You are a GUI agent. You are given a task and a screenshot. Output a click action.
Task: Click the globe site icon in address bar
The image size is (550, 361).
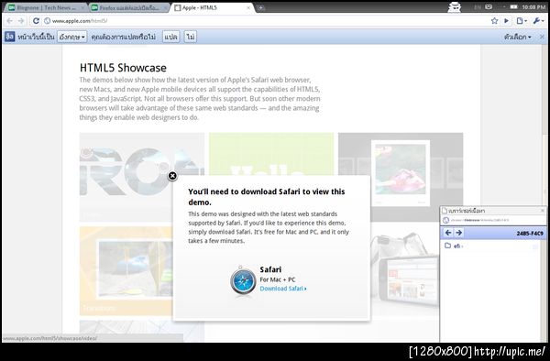(47, 21)
